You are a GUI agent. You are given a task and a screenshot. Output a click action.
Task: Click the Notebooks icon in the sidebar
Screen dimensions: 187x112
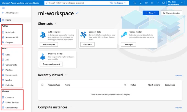click(3, 32)
